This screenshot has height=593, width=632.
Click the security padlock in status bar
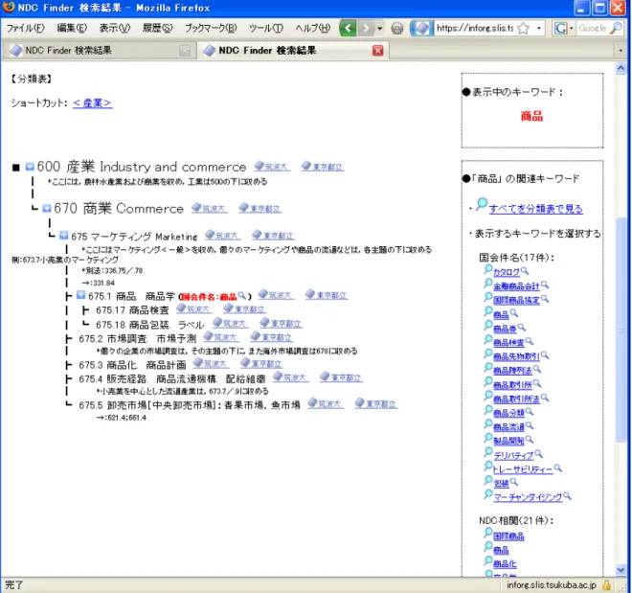[x=606, y=584]
